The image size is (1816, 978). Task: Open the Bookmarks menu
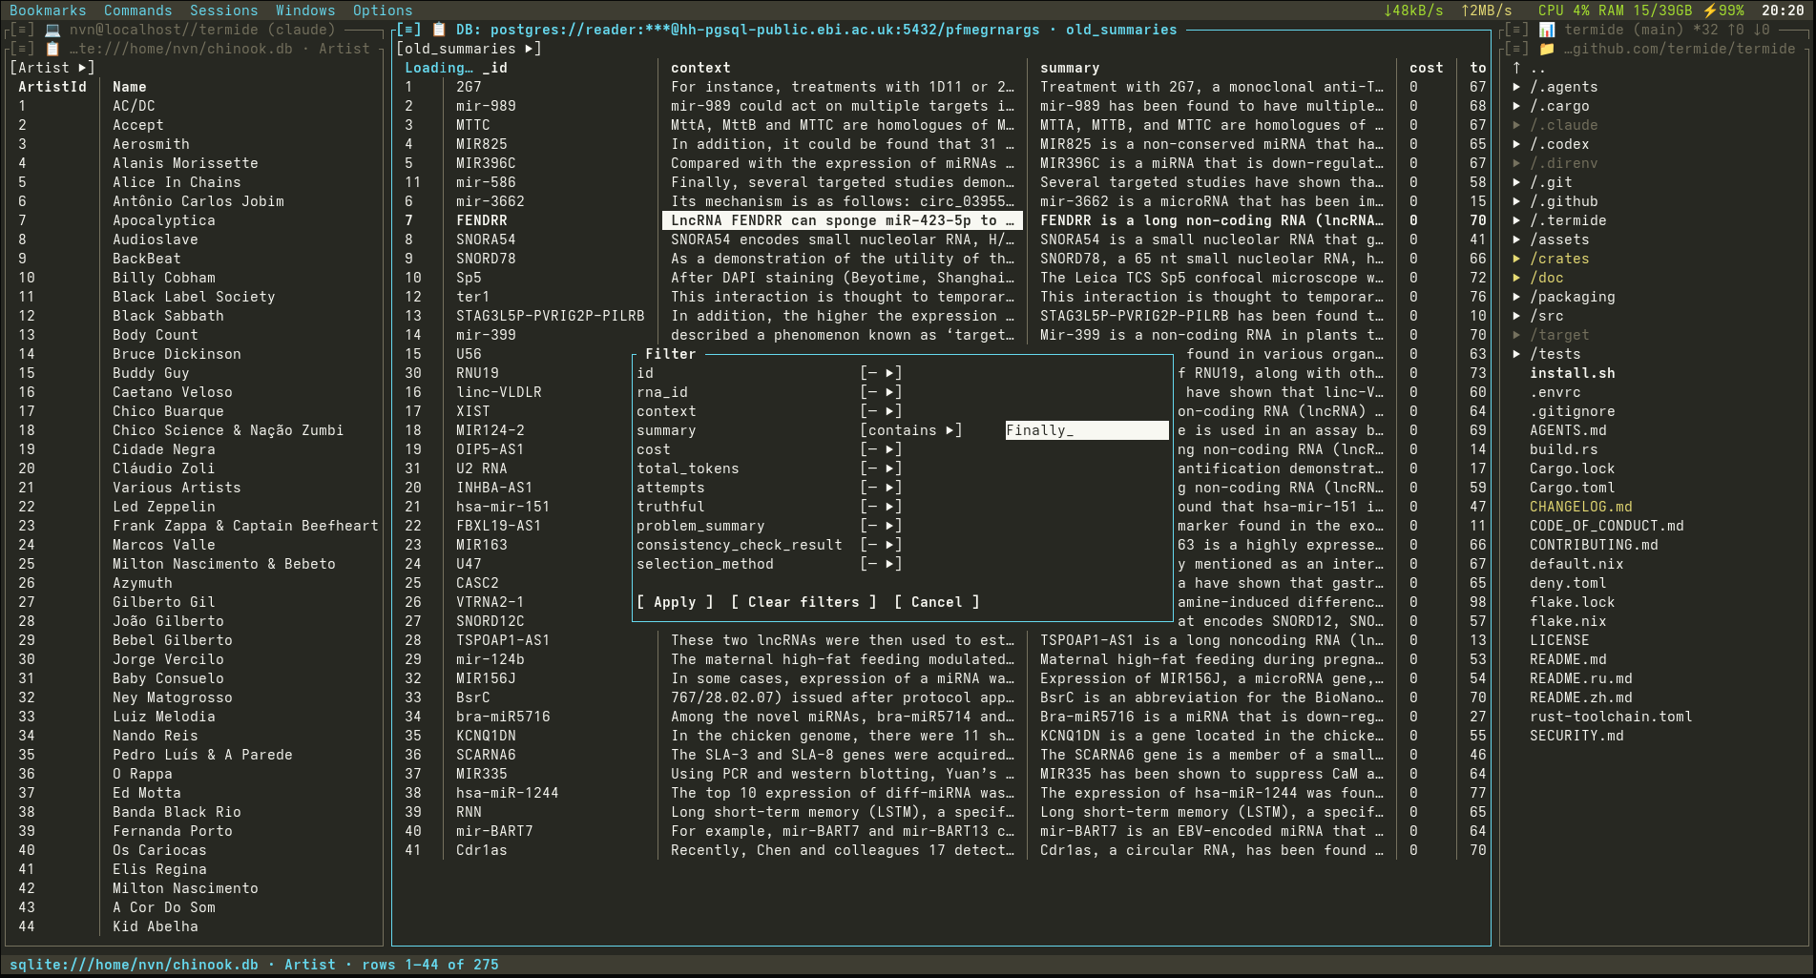48,10
